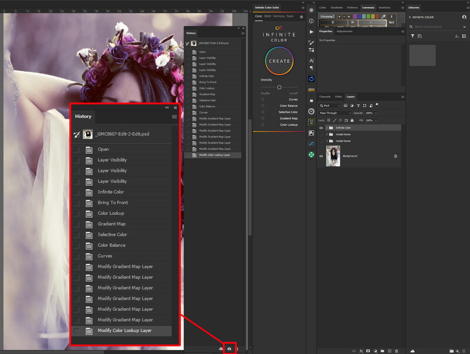Filter layers by pixel layers icon
Image resolution: width=470 pixels, height=354 pixels.
(x=345, y=106)
